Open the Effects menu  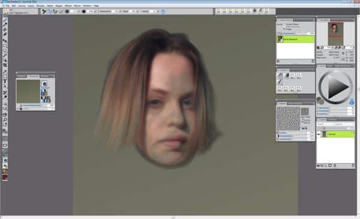[68, 5]
